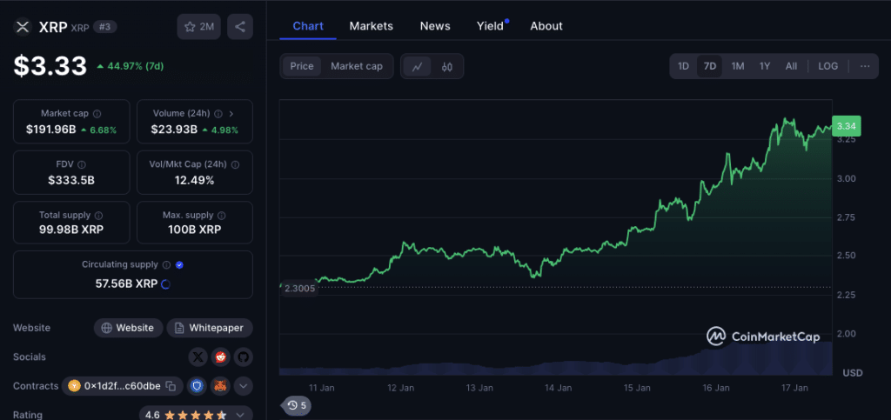891x420 pixels.
Task: Select the 1D time range
Action: [x=683, y=66]
